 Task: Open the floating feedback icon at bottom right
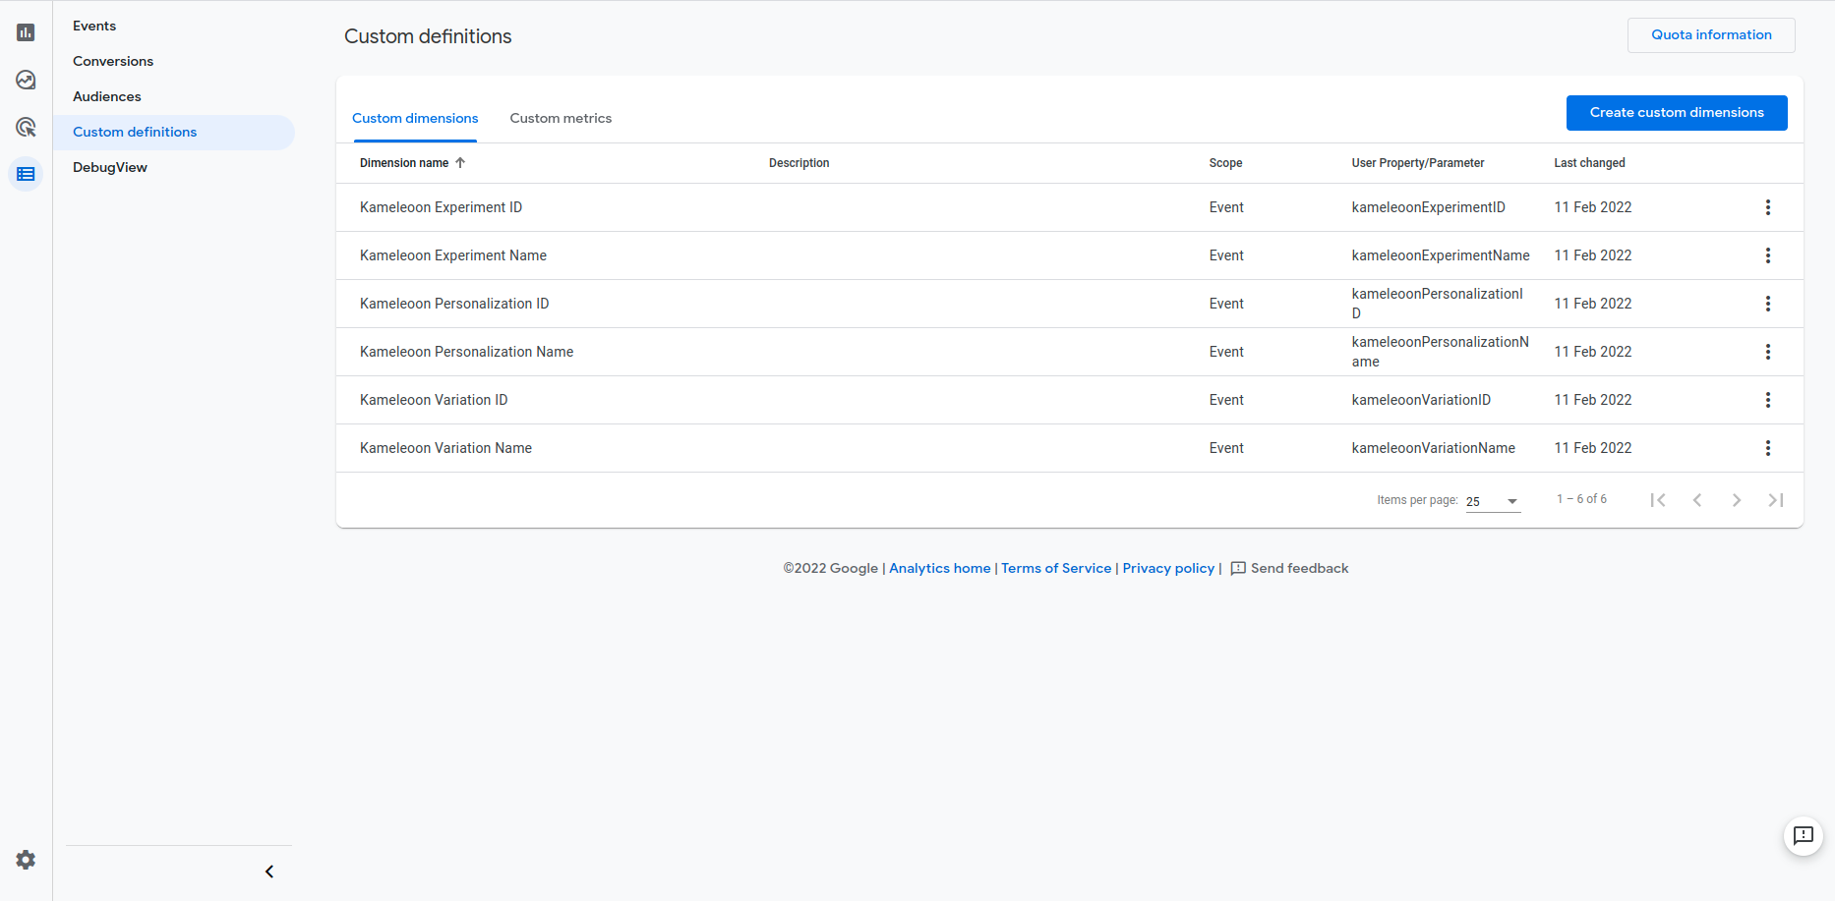(x=1803, y=836)
